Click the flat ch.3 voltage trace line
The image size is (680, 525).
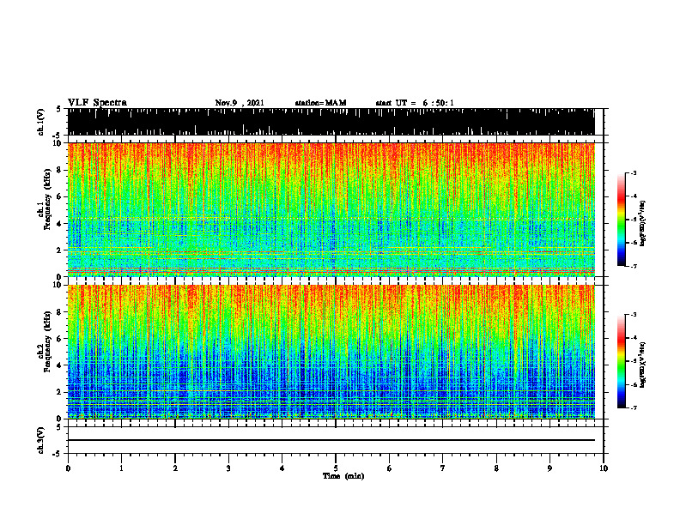331,440
